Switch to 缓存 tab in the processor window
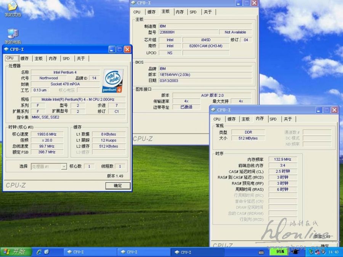The width and height of the screenshot is (343, 257). (25, 59)
